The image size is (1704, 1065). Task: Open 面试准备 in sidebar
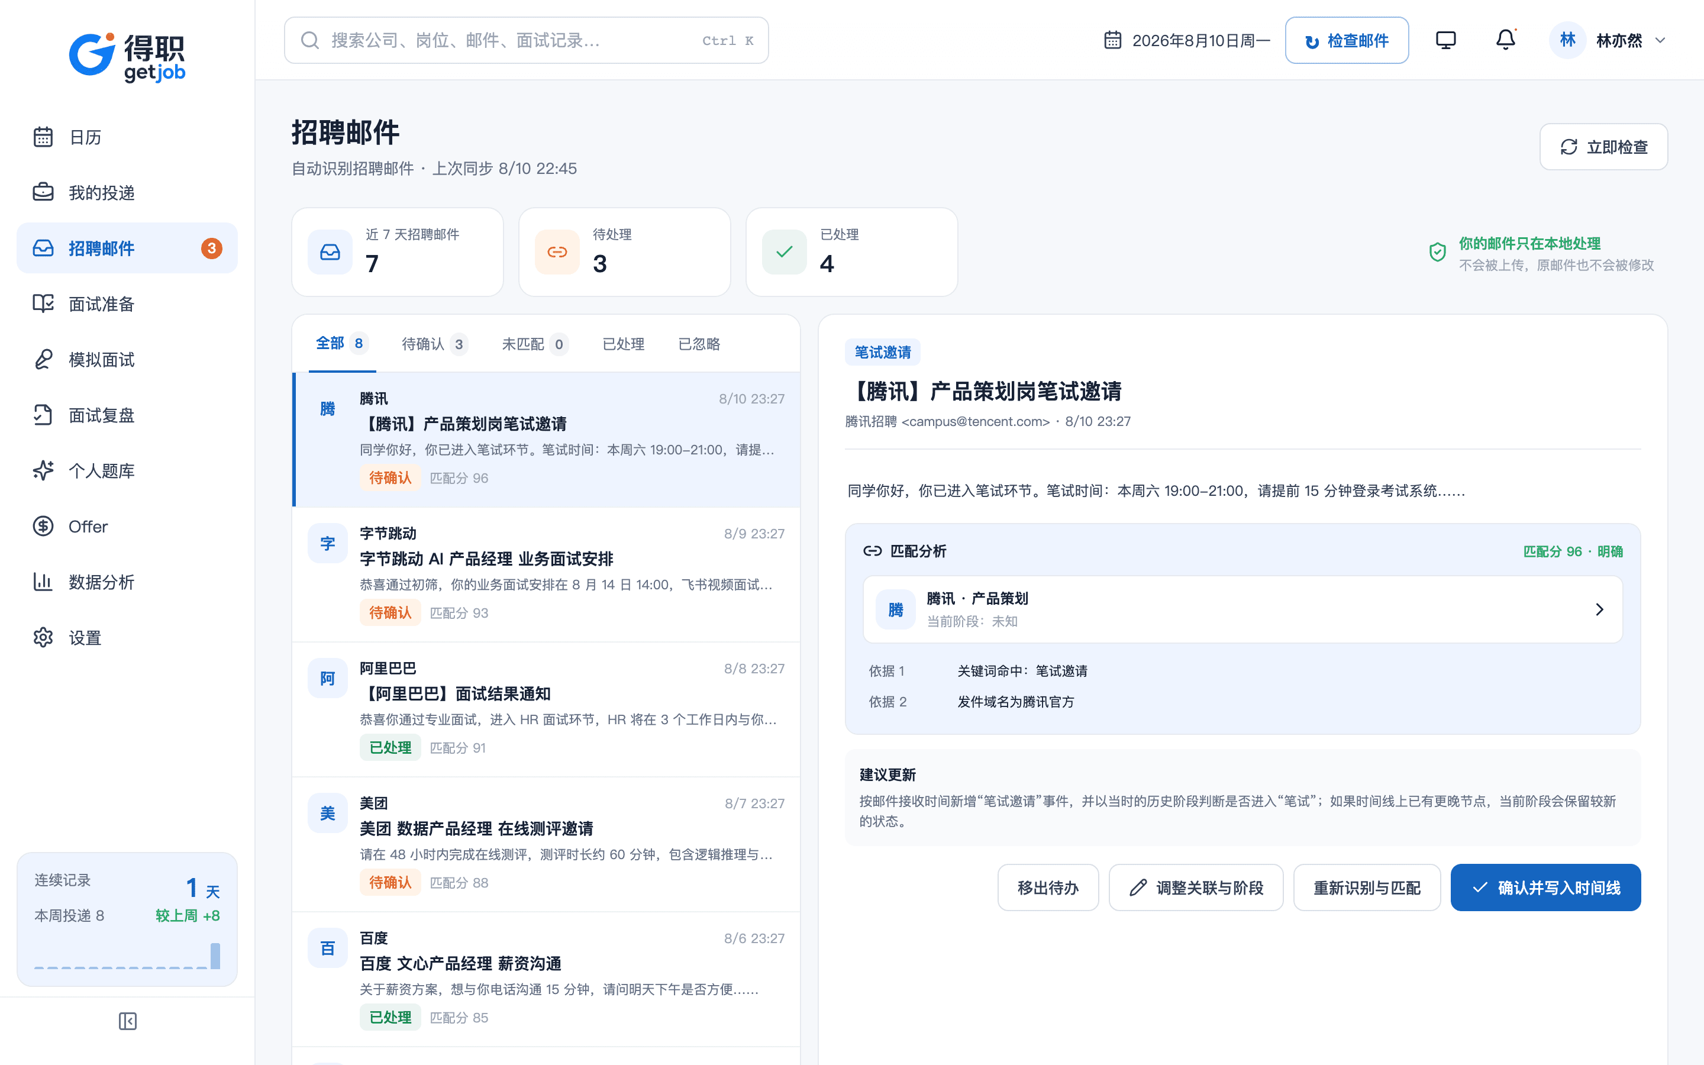pyautogui.click(x=127, y=304)
